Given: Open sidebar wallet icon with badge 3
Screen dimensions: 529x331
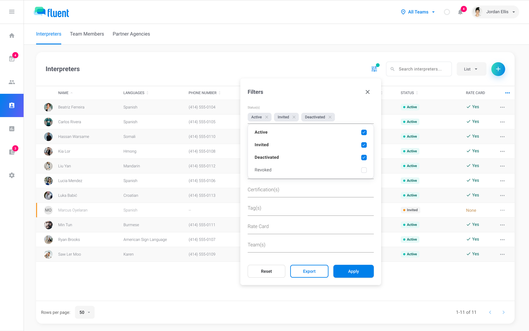Looking at the screenshot, I should click(x=12, y=152).
